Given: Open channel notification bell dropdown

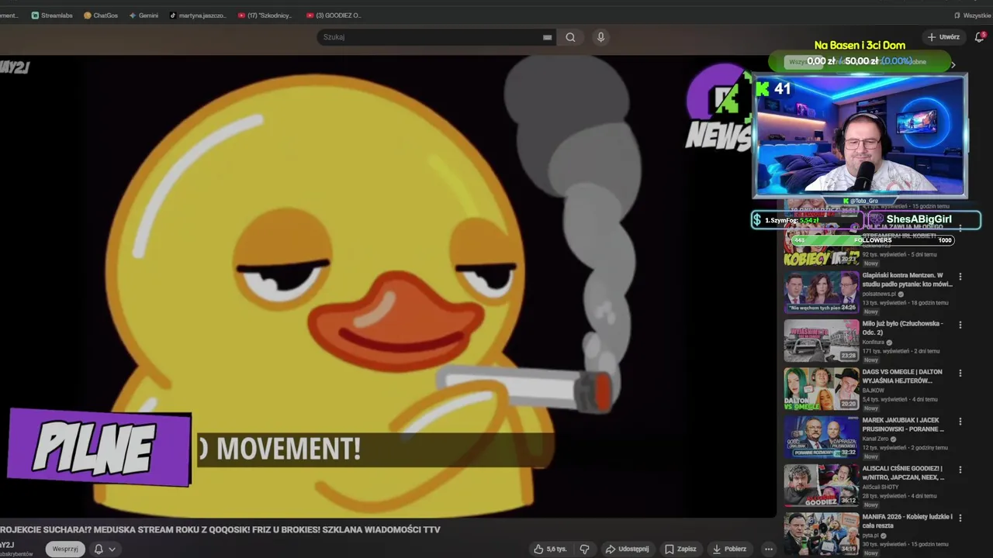Looking at the screenshot, I should (x=105, y=549).
